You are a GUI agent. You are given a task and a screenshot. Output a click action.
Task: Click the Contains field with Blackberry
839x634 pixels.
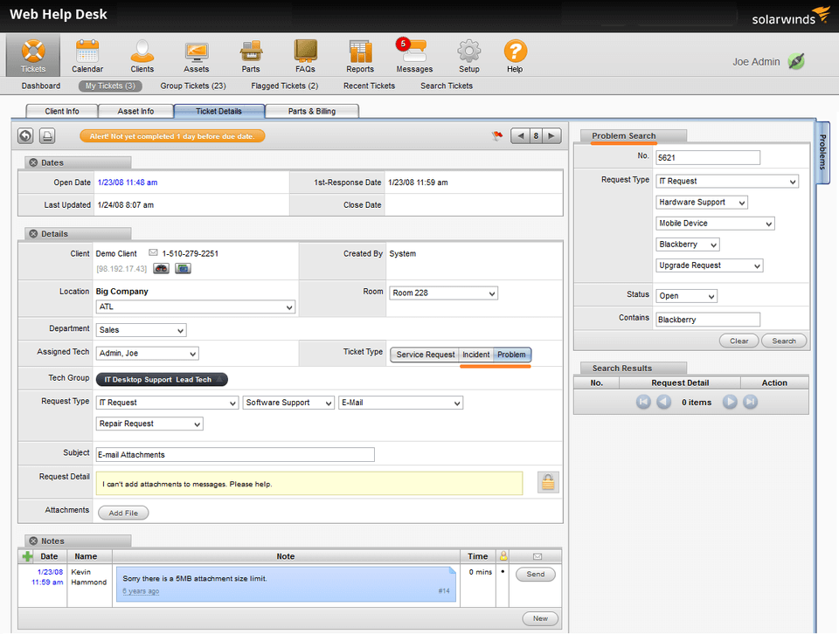click(x=708, y=320)
